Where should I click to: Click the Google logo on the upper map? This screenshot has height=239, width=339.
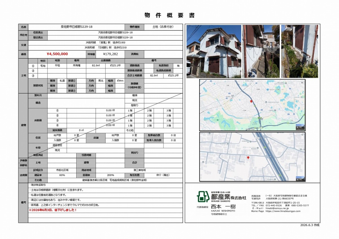coord(250,129)
